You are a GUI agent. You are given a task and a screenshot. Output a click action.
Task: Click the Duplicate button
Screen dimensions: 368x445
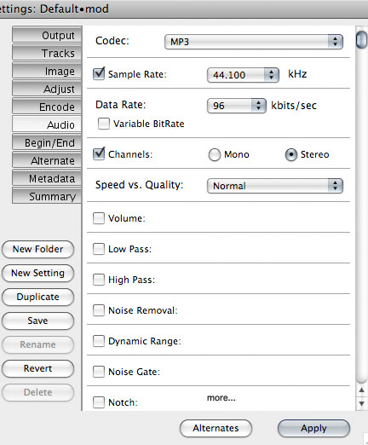37,297
